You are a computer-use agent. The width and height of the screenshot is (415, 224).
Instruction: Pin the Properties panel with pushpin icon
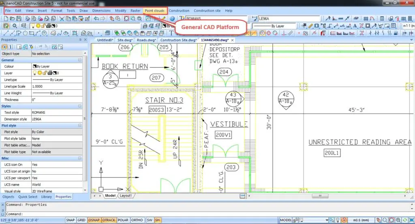(80, 40)
